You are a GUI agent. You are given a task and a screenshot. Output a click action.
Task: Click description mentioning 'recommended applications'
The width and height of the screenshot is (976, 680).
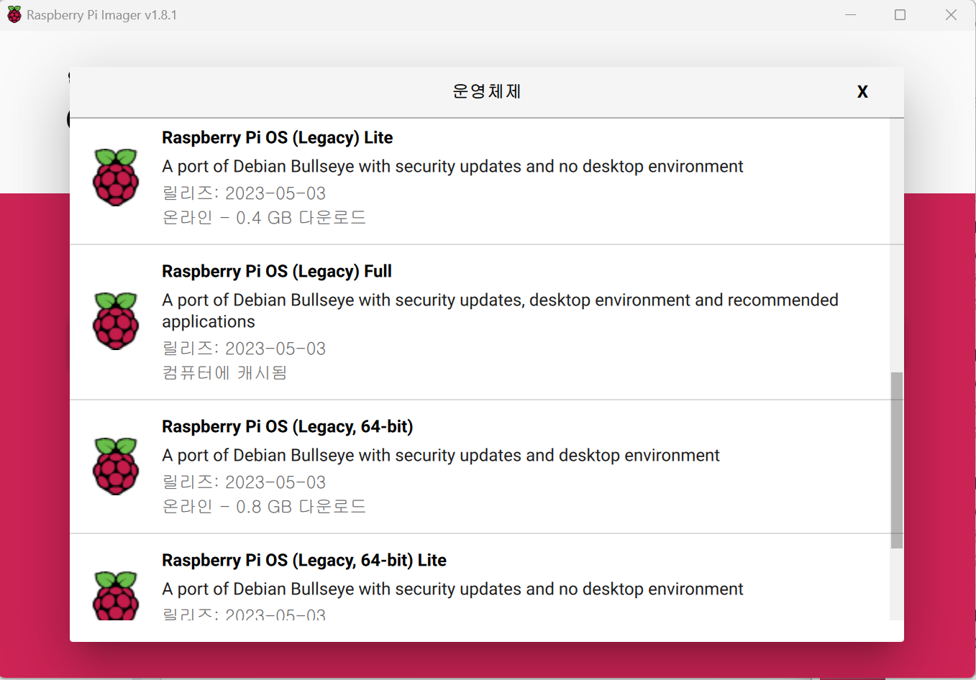point(500,311)
